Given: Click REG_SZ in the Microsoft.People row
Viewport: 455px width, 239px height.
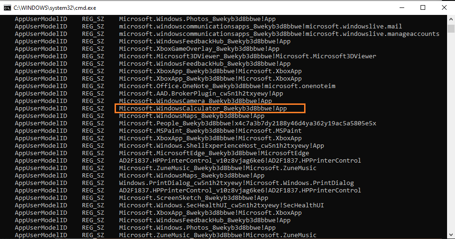Looking at the screenshot, I should (93, 123).
